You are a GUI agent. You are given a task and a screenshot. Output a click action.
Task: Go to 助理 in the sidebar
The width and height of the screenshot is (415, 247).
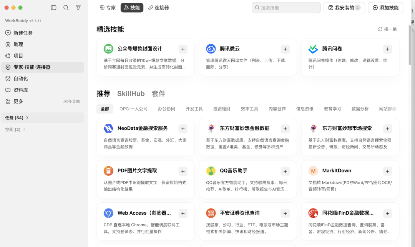[x=43, y=44]
